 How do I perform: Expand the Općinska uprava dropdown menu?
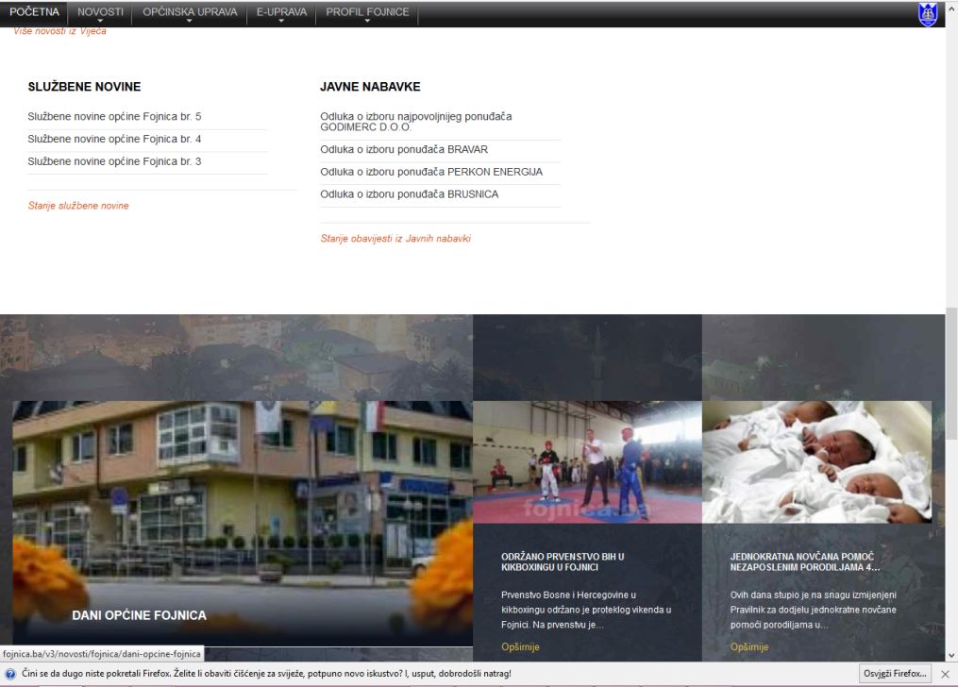coord(190,13)
